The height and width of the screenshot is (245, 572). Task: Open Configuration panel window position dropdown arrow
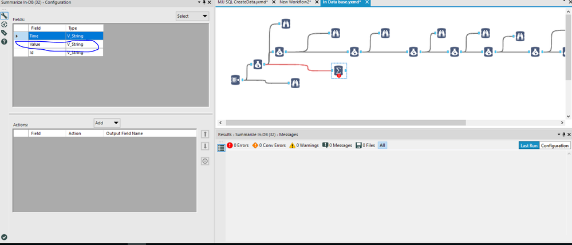tap(199, 2)
